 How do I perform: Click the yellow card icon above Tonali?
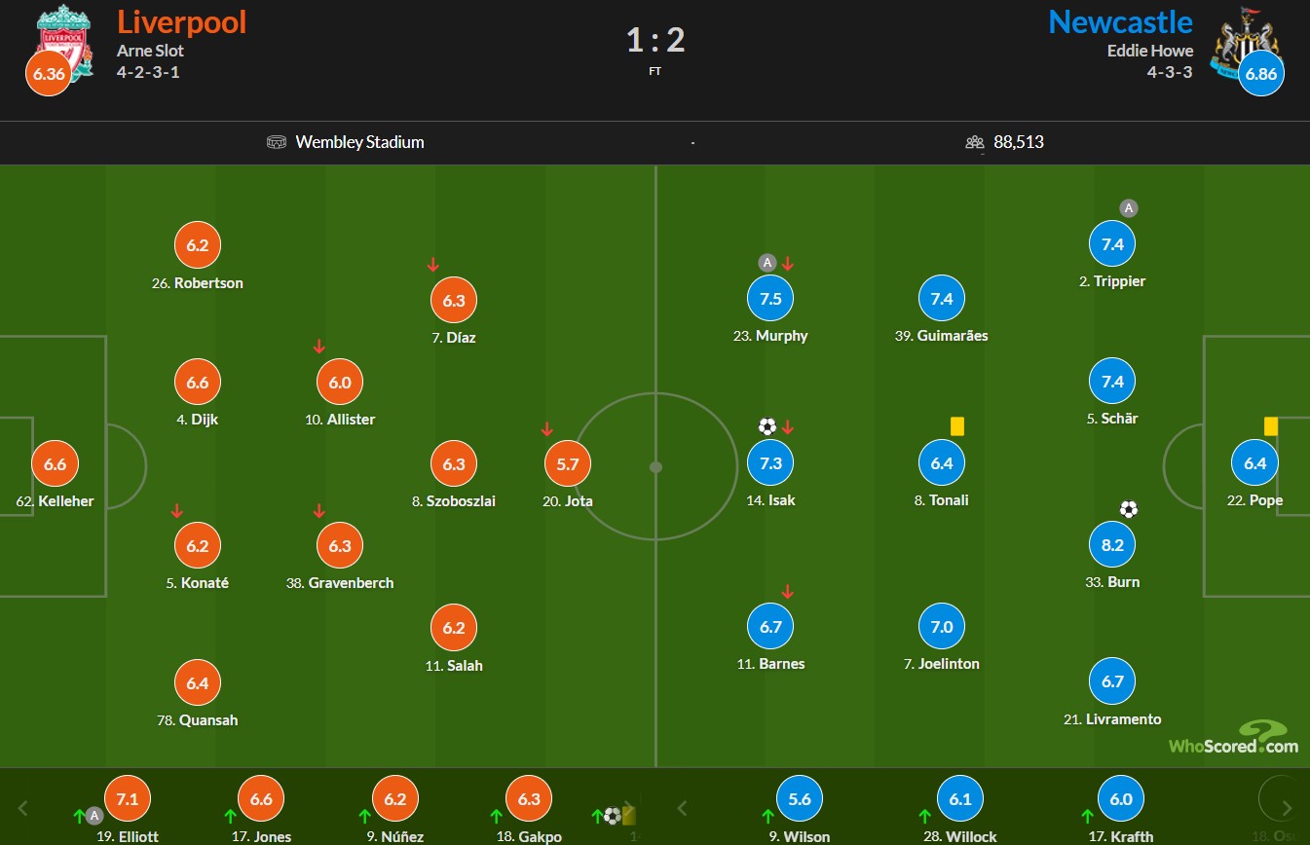(x=956, y=426)
